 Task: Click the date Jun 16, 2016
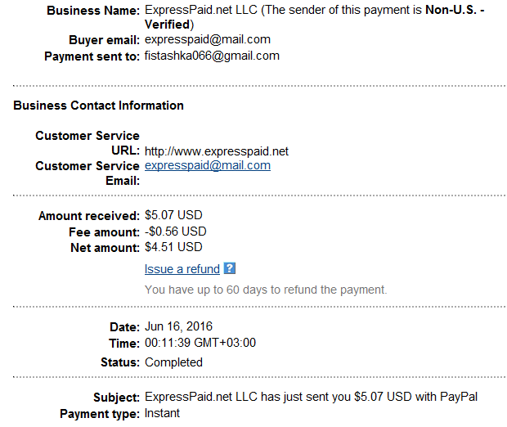[178, 326]
